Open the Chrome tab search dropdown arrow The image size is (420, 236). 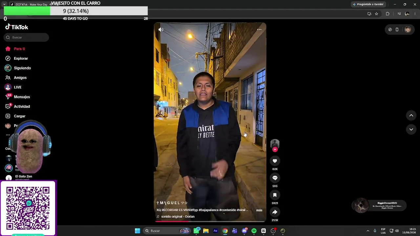[x=4, y=4]
